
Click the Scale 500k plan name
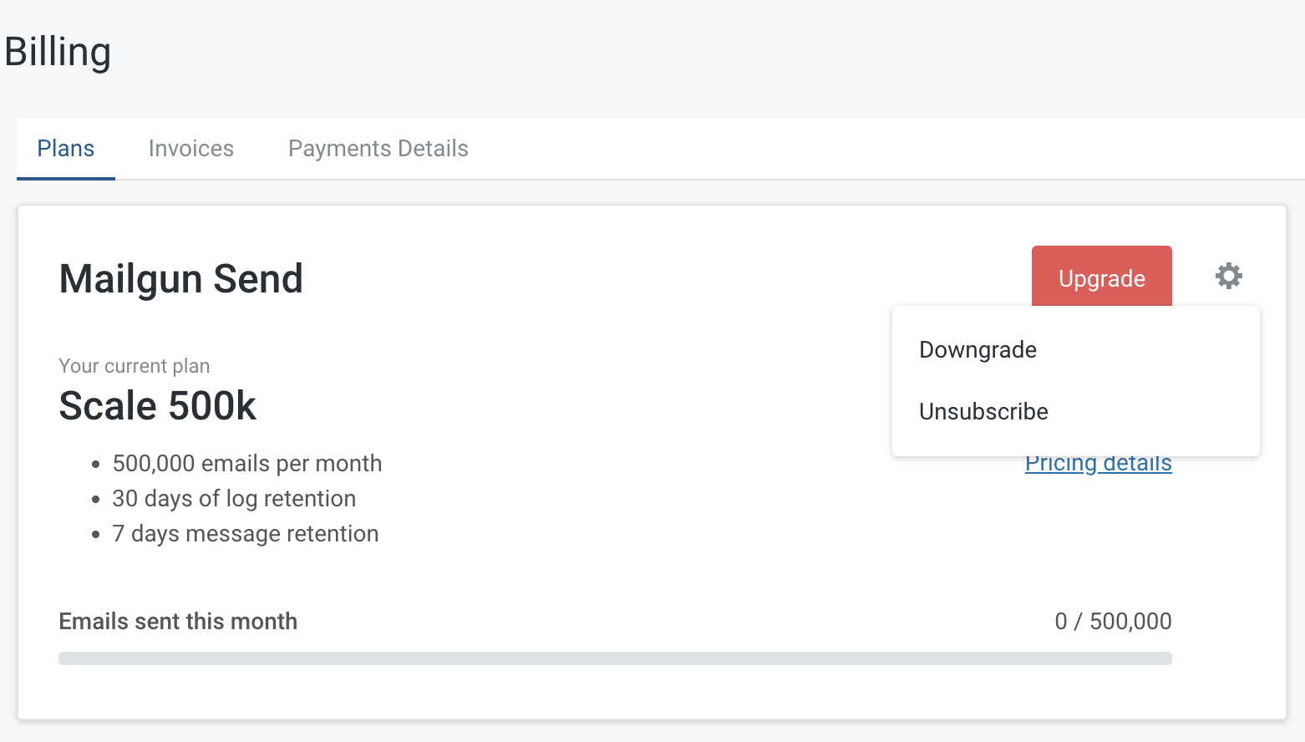(x=157, y=406)
